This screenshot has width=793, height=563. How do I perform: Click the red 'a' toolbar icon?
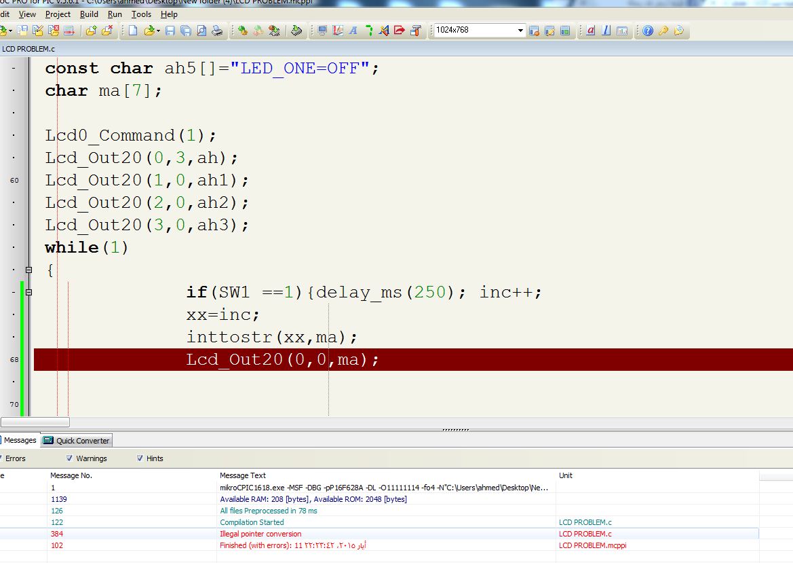[591, 31]
